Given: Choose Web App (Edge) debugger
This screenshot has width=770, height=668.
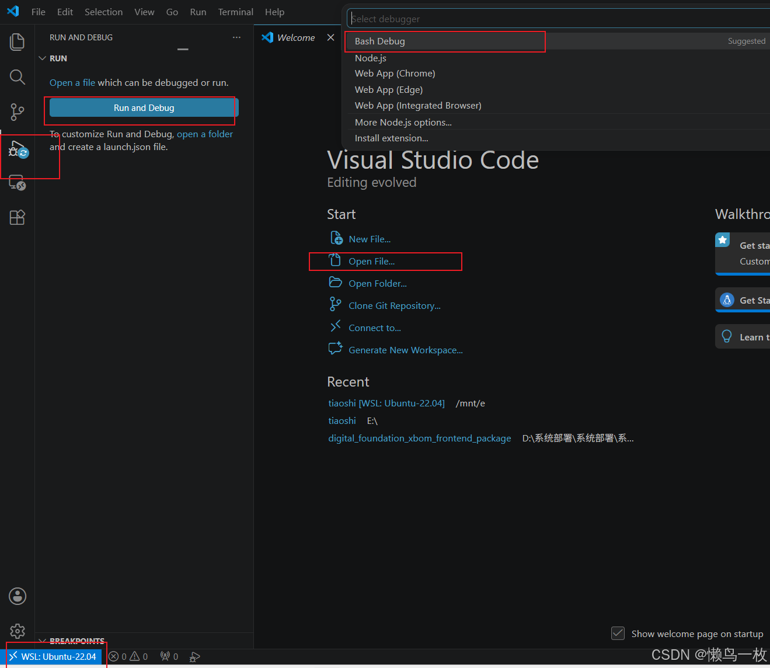Looking at the screenshot, I should click(558, 90).
